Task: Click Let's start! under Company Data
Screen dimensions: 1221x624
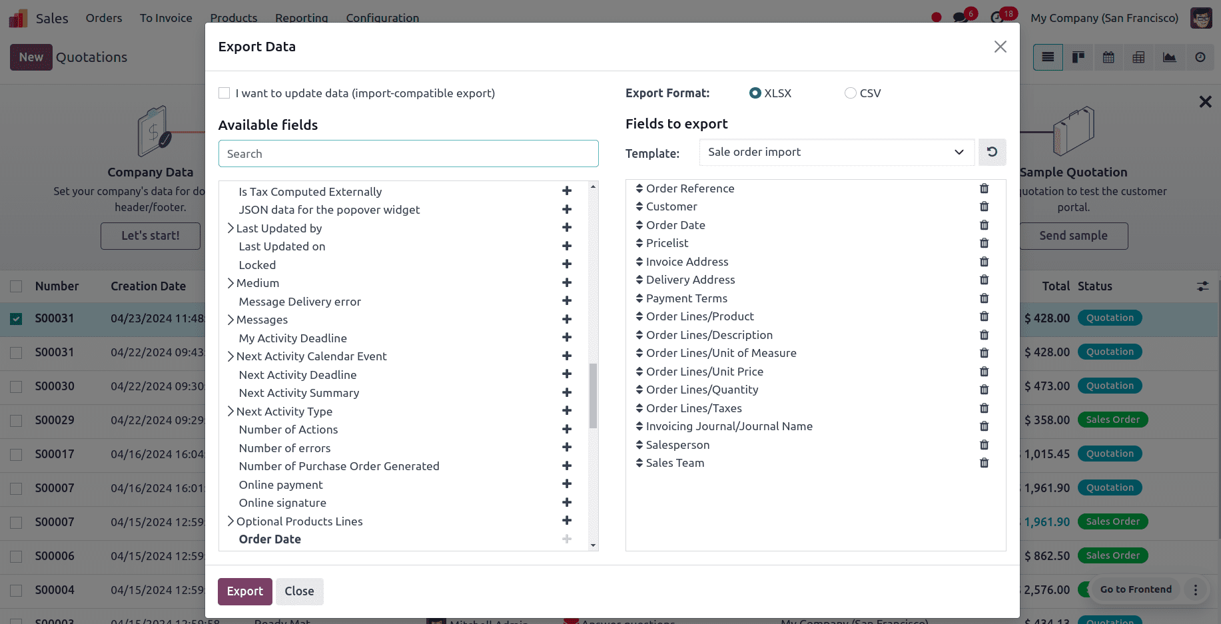Action: [x=151, y=236]
